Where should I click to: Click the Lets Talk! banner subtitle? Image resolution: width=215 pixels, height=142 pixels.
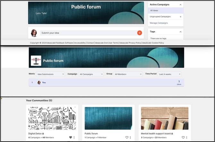click(41, 13)
